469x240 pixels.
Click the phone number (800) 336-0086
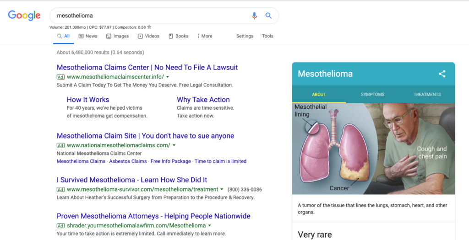point(245,189)
